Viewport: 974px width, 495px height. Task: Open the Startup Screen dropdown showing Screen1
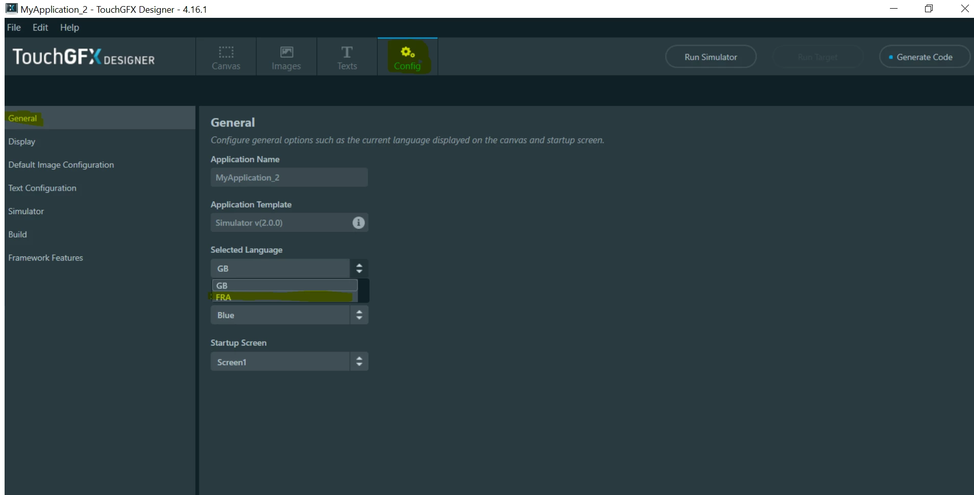click(x=289, y=362)
